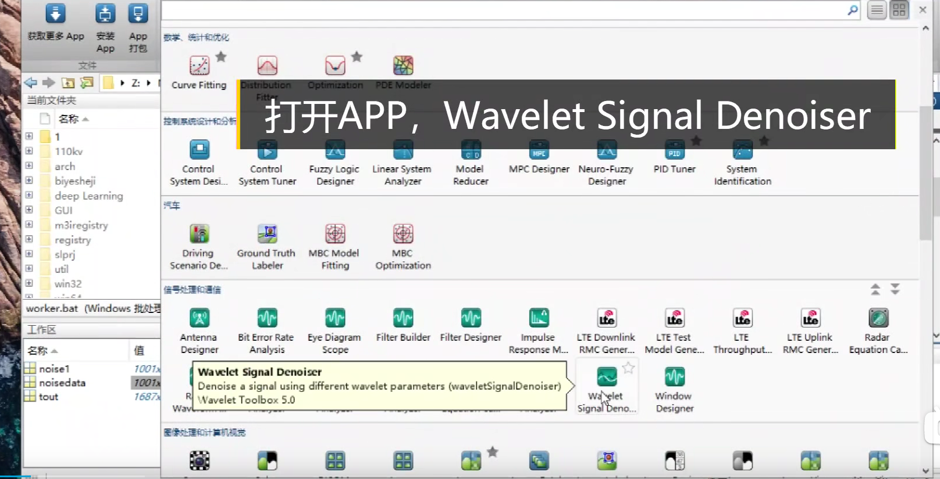Navigate back in folder toolbar
Viewport: 940px width, 479px height.
click(x=31, y=82)
